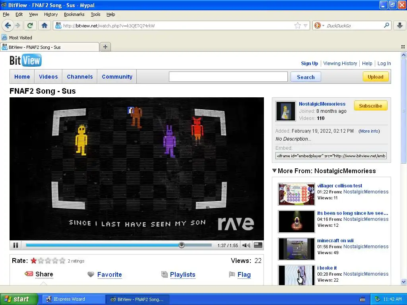Open the Favorite link

[x=110, y=275]
